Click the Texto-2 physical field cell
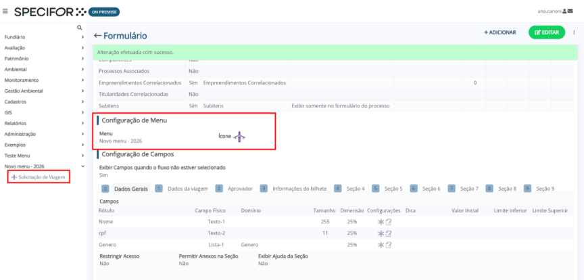The height and width of the screenshot is (280, 584). point(216,233)
